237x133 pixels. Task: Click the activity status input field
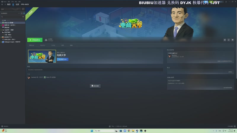click(x=95, y=70)
